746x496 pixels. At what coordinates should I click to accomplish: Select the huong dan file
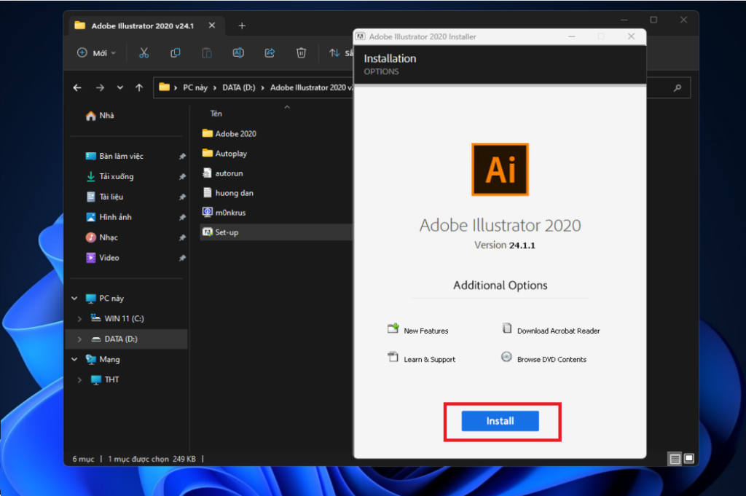tap(227, 193)
